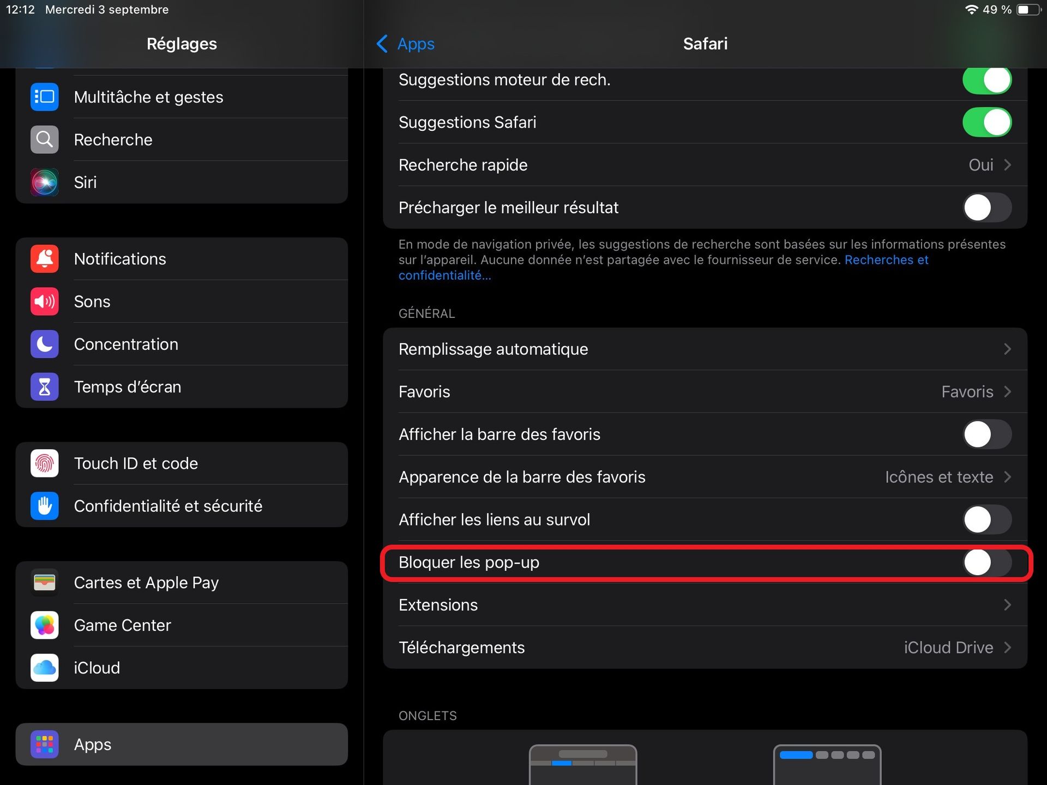1047x785 pixels.
Task: Tap Siri label in sidebar
Action: [86, 182]
